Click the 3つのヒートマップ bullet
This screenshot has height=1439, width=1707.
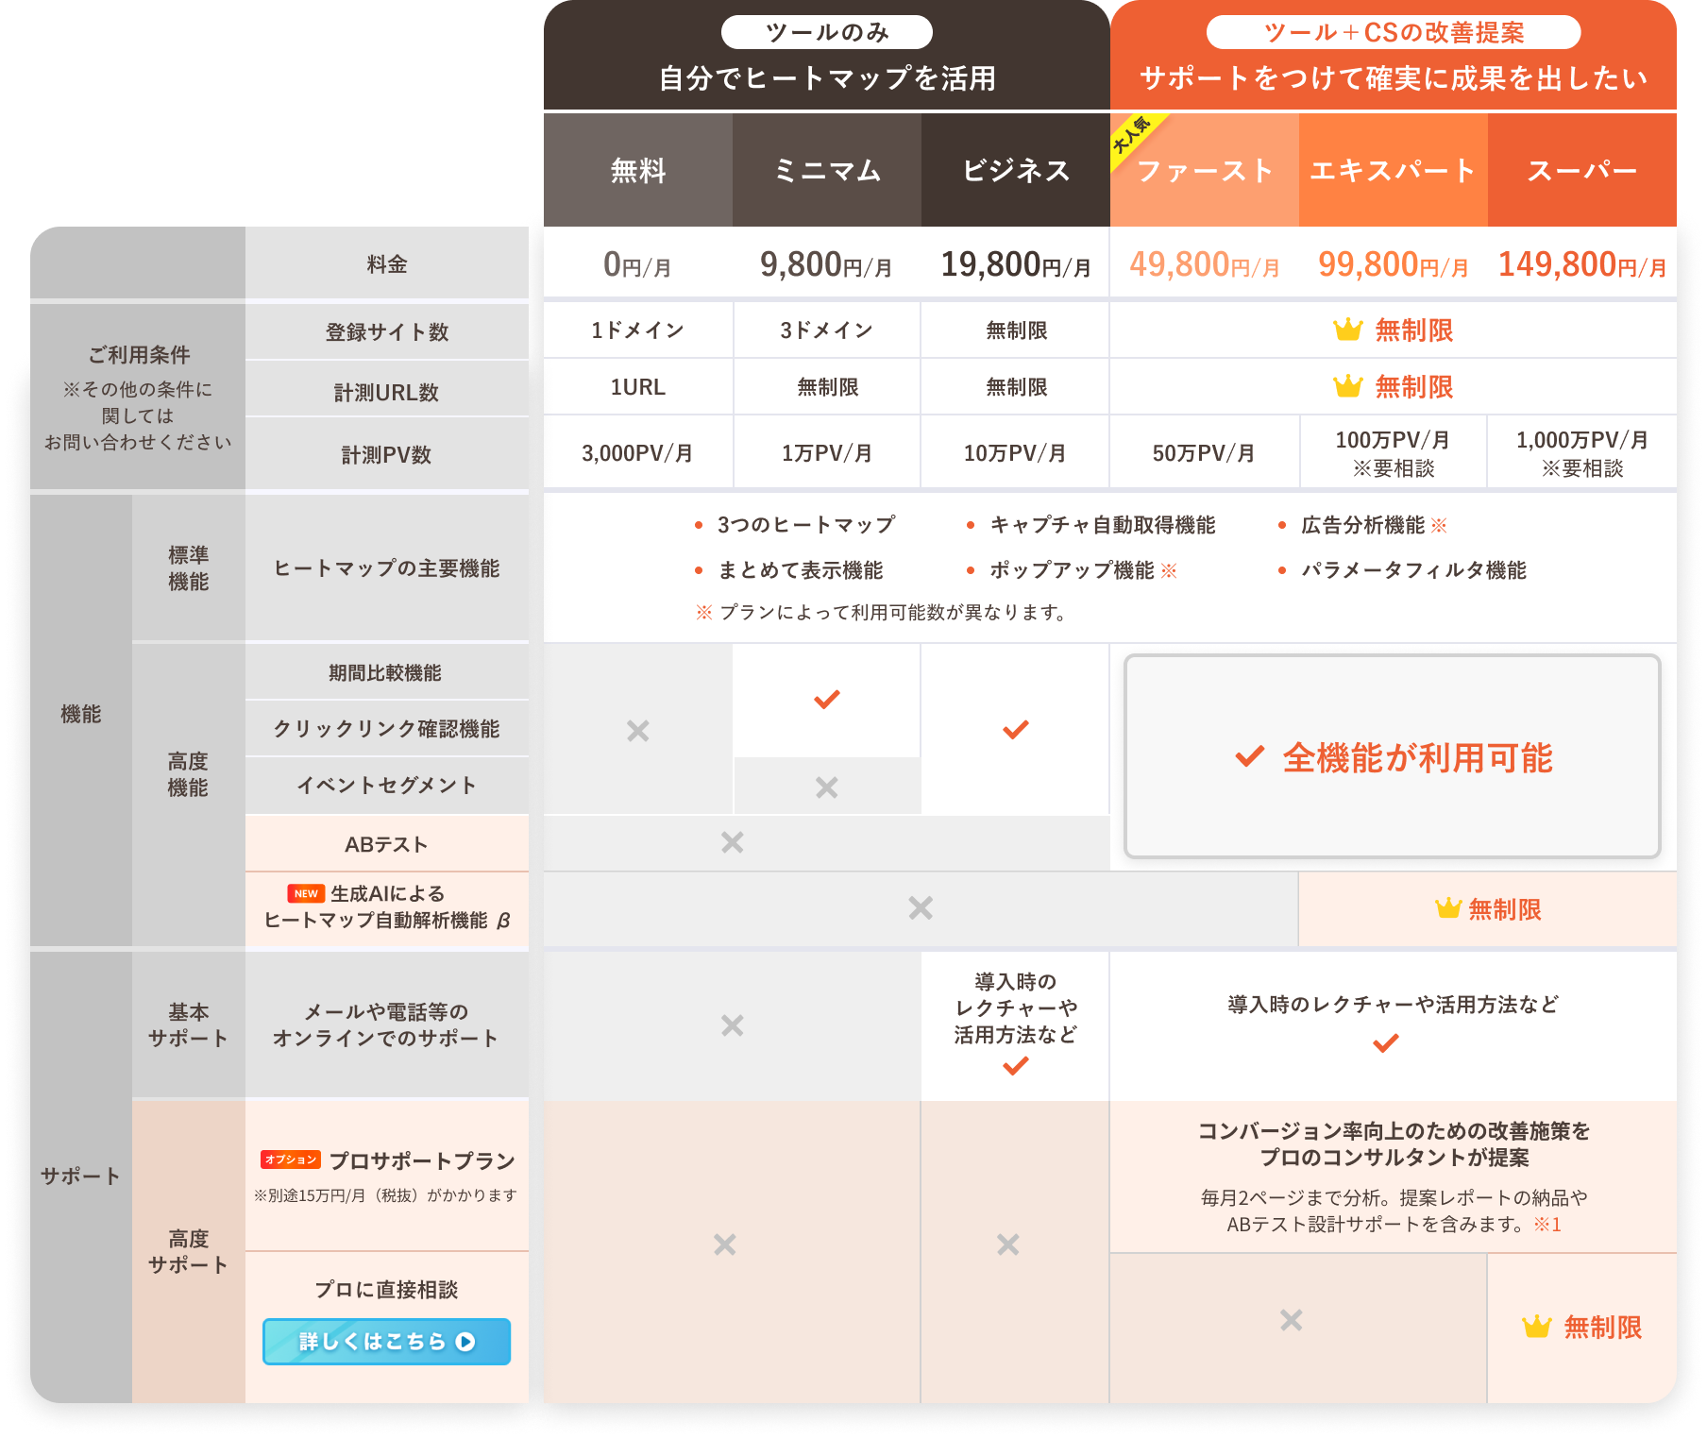pos(795,525)
